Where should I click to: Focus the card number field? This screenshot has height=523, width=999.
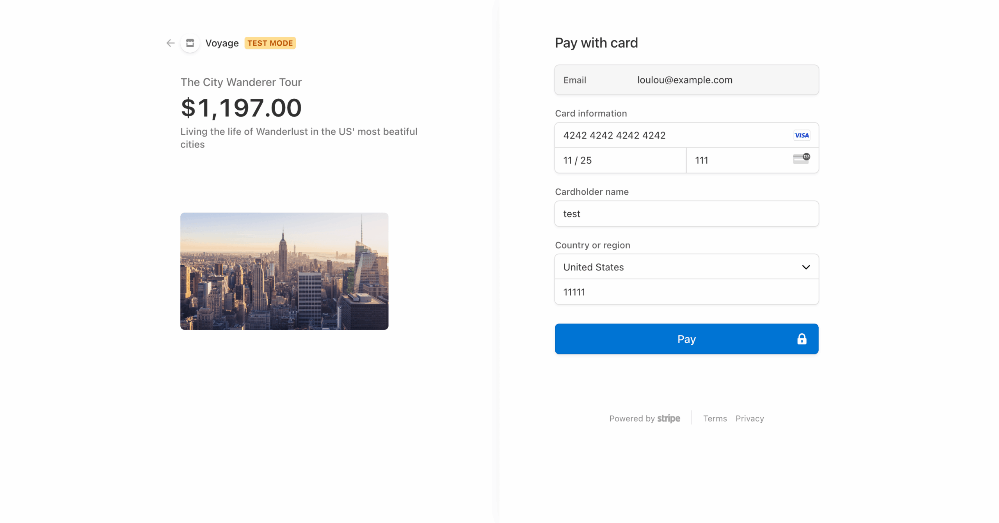click(686, 135)
